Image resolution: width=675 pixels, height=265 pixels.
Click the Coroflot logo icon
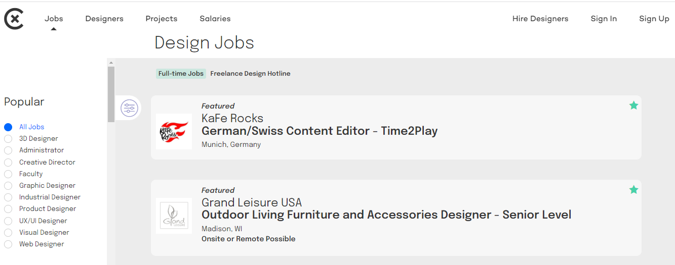coord(14,19)
